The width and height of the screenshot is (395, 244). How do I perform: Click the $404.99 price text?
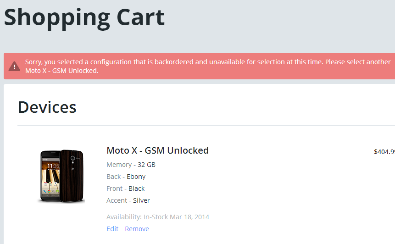coord(384,152)
